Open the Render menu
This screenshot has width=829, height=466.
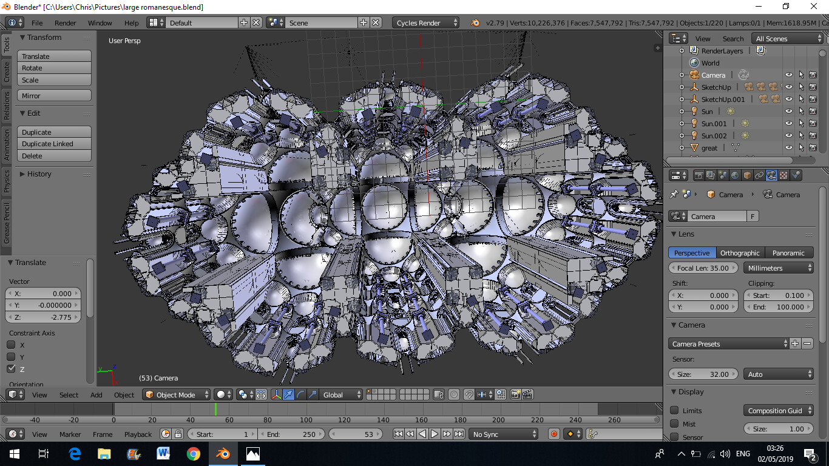click(x=66, y=23)
